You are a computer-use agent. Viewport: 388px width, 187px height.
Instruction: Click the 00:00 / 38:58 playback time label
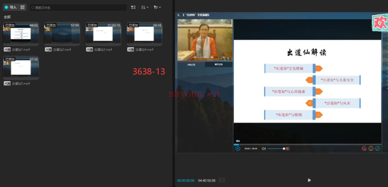(x=251, y=149)
